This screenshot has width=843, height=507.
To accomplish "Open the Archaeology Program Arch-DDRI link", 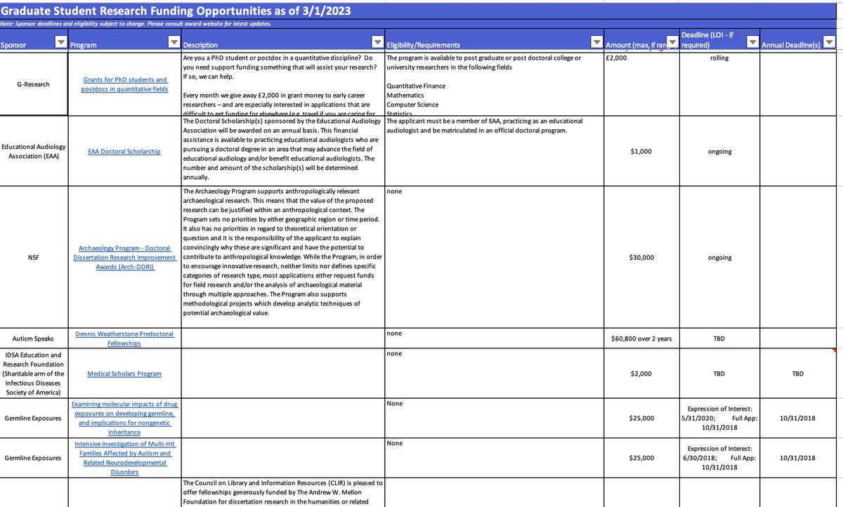I will [x=124, y=257].
